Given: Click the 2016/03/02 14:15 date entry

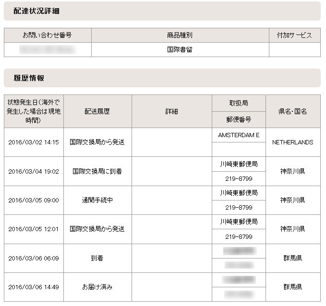Looking at the screenshot, I should [34, 142].
